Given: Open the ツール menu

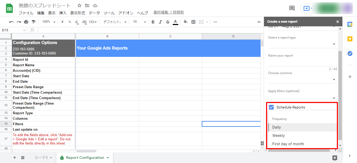Looking at the screenshot, I should tap(109, 13).
